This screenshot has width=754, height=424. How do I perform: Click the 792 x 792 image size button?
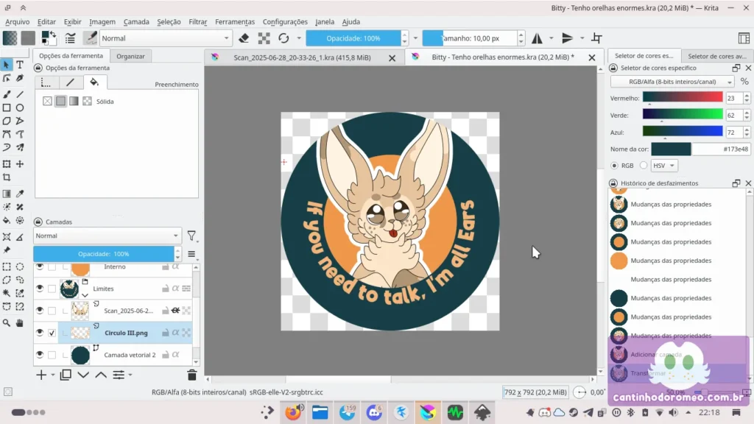click(x=535, y=392)
